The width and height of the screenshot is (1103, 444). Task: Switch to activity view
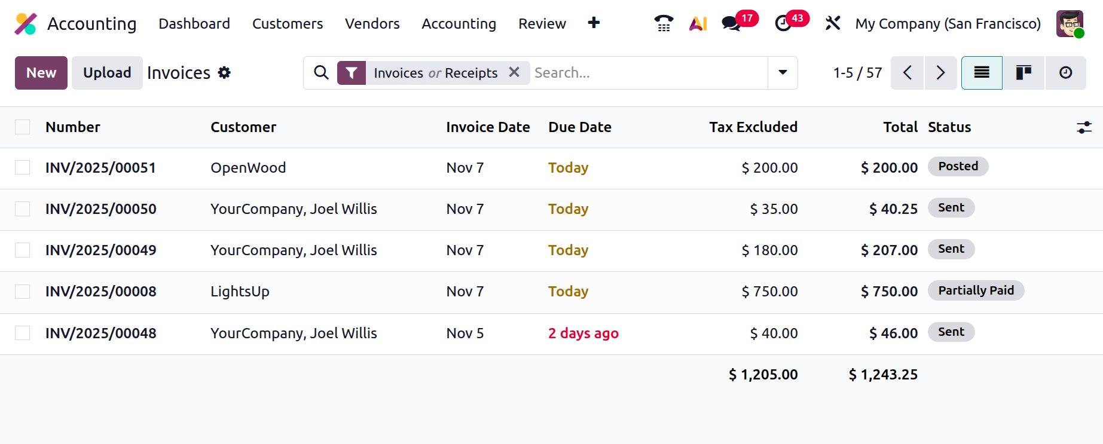click(x=1065, y=73)
